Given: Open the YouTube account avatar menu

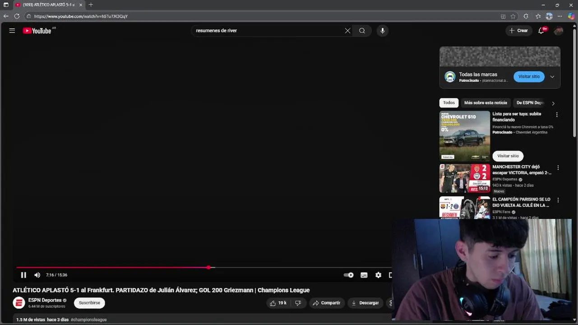Looking at the screenshot, I should 559,31.
